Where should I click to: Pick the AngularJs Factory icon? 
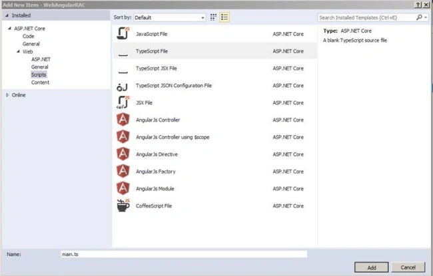tap(123, 171)
